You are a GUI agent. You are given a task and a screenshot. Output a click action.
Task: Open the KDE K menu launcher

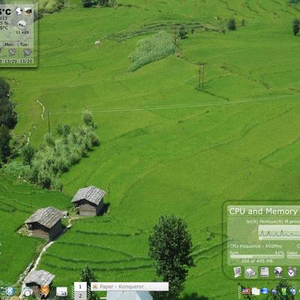9,291
